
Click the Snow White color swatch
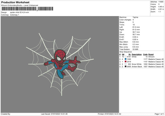tap(126, 64)
